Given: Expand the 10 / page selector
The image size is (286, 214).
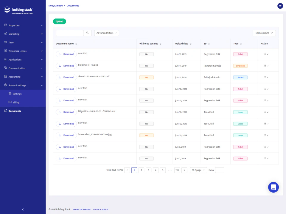Looking at the screenshot, I should pos(198,170).
